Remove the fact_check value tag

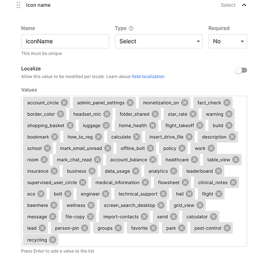(227, 102)
